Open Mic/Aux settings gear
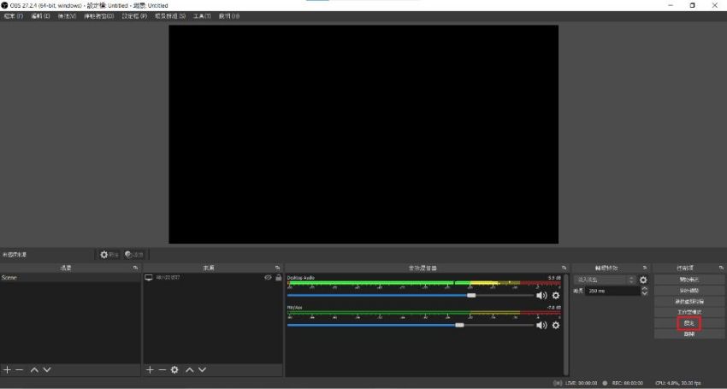Image resolution: width=727 pixels, height=389 pixels. tap(555, 325)
